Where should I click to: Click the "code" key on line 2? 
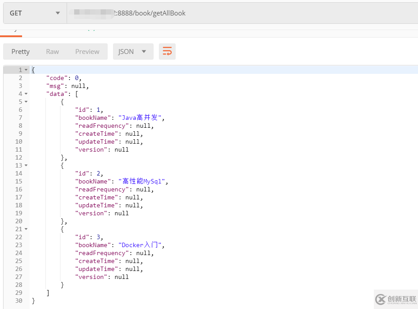pos(57,78)
